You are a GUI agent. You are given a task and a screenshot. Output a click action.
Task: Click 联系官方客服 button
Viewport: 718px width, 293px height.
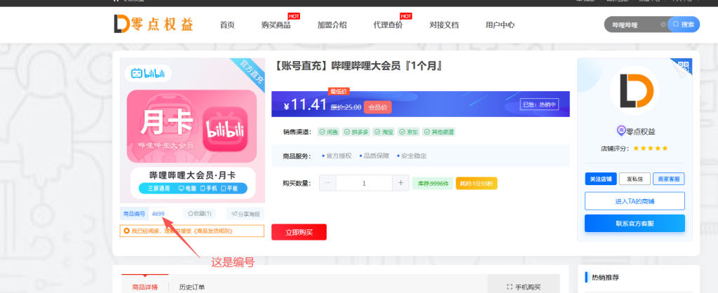(635, 224)
